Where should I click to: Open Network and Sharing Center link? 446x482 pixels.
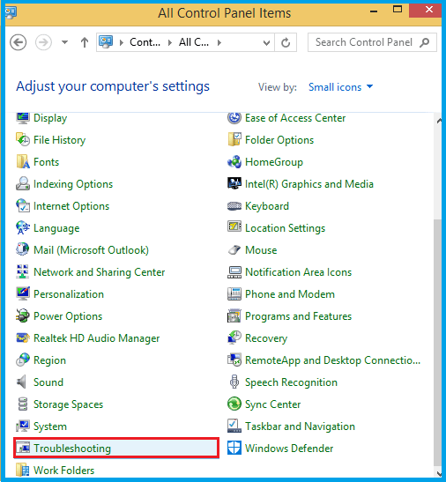100,272
